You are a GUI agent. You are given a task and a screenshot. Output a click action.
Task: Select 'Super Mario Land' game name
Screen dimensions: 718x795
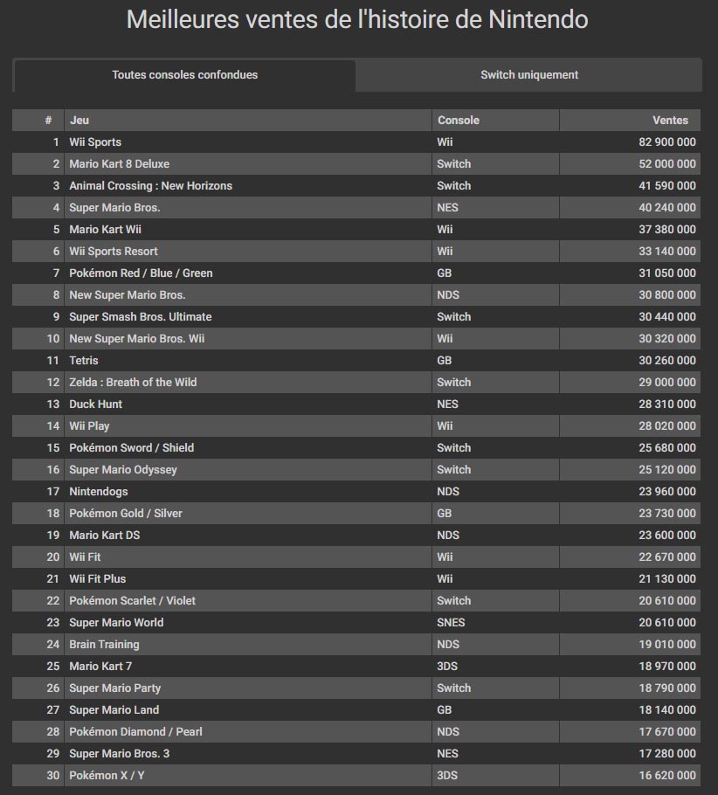tap(114, 709)
